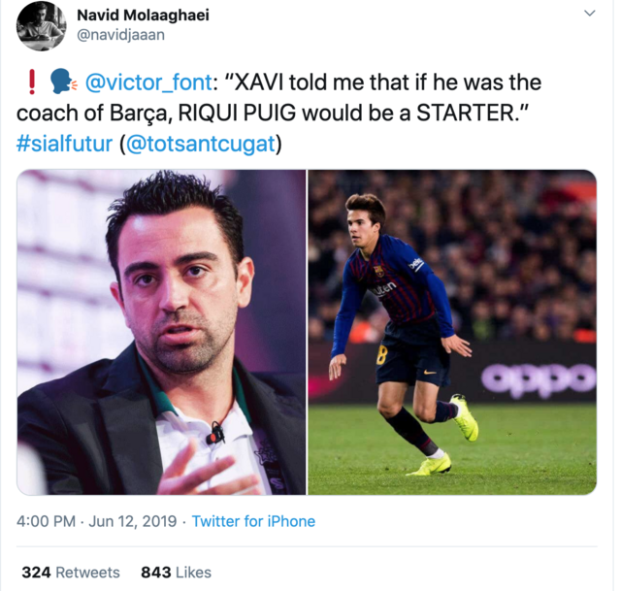
Task: View the left photo of man in blazer
Action: tap(161, 332)
